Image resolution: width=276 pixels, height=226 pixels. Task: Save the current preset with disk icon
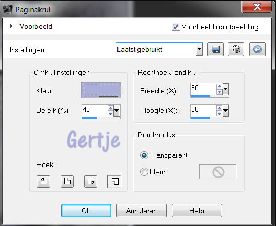[215, 49]
